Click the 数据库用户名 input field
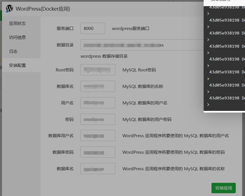 pyautogui.click(x=98, y=136)
